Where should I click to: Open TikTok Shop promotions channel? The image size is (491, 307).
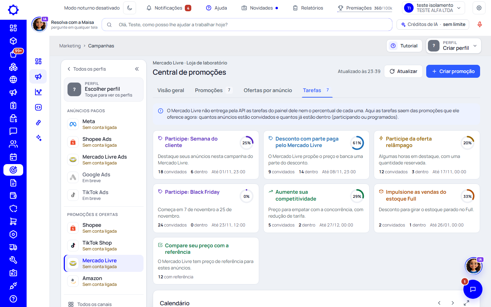tap(104, 246)
